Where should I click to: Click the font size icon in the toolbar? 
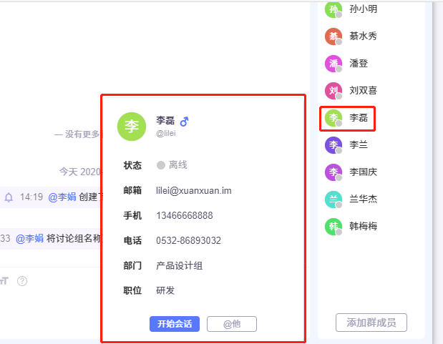coord(4,281)
